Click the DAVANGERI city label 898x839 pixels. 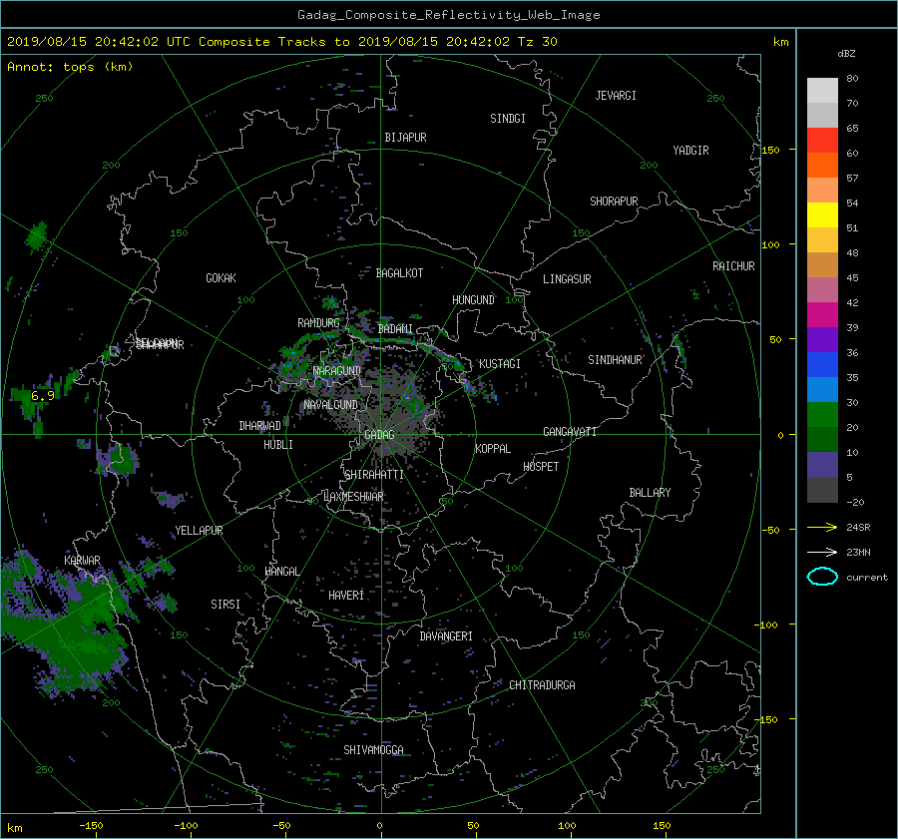pos(446,636)
